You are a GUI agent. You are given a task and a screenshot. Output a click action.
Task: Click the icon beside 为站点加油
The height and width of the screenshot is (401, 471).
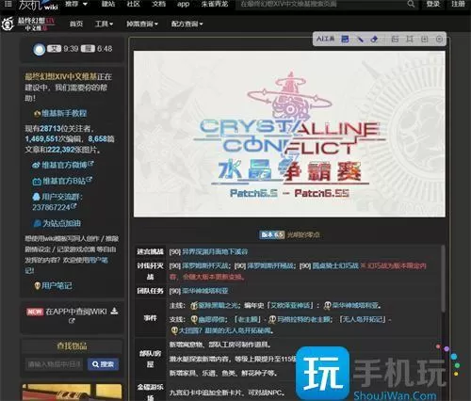coord(37,223)
